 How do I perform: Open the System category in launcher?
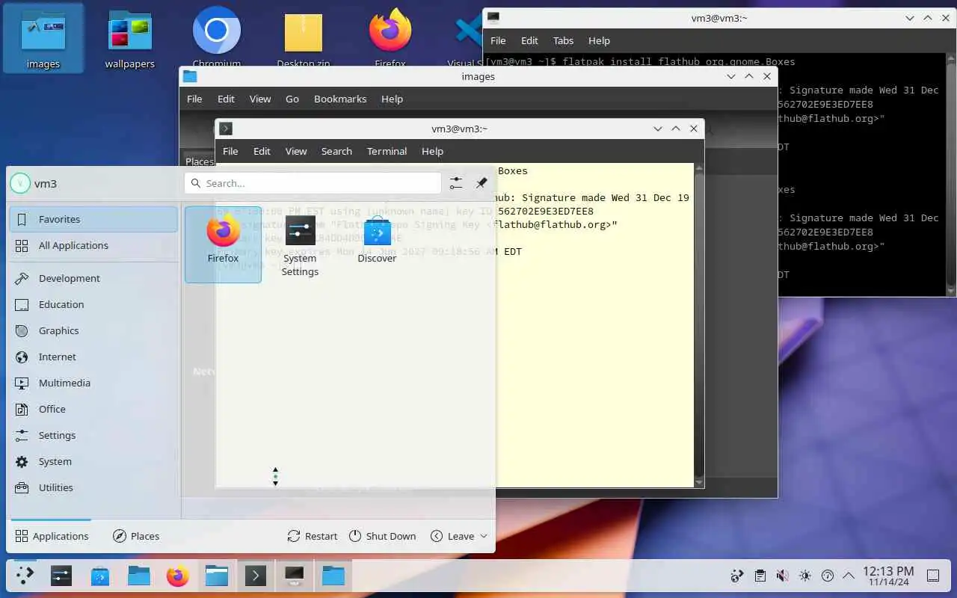tap(93, 461)
